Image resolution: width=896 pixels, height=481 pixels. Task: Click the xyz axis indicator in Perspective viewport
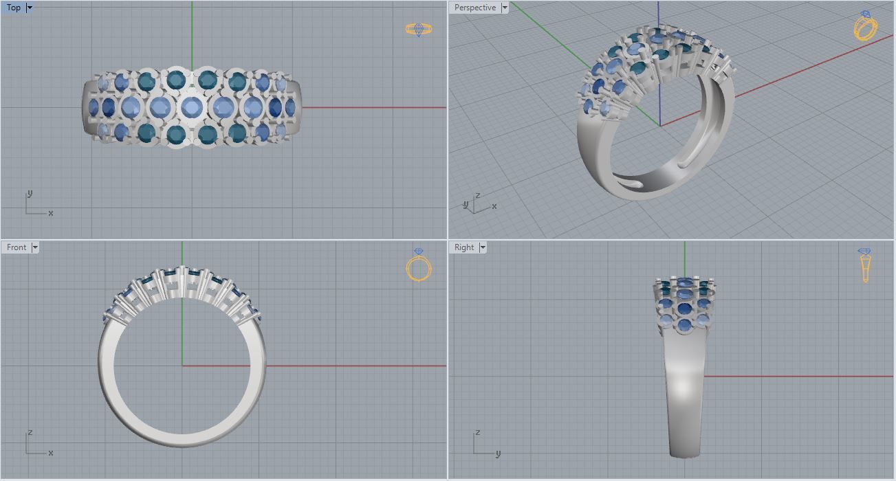pos(479,203)
